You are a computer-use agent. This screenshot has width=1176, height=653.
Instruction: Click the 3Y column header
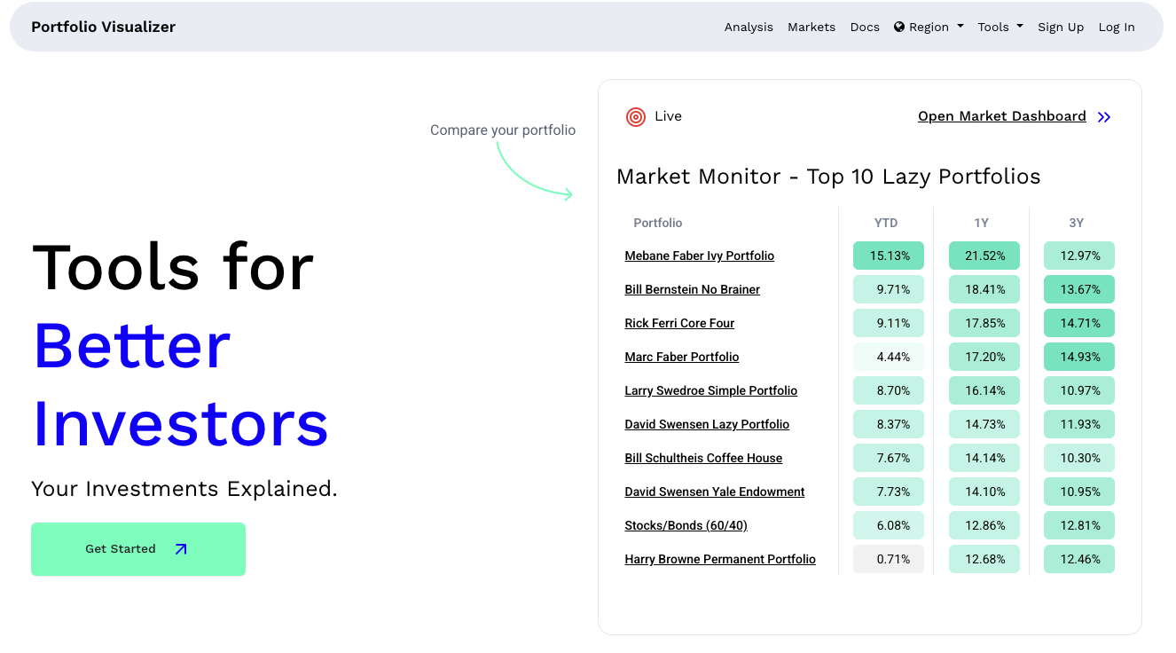coord(1077,223)
